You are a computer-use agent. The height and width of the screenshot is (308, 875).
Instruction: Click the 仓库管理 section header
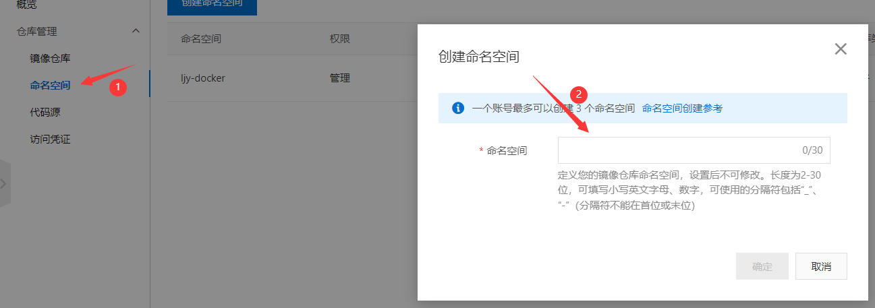[37, 31]
